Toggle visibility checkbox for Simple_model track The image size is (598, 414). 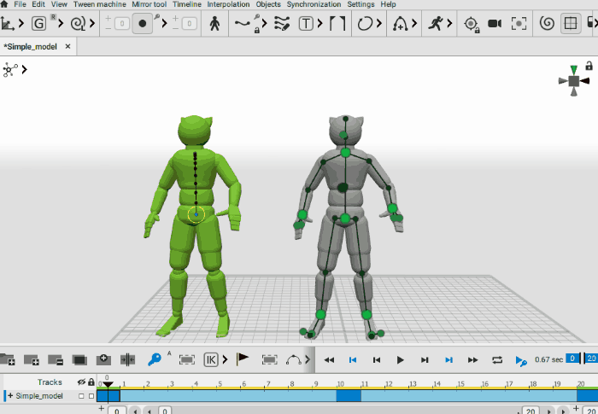81,396
